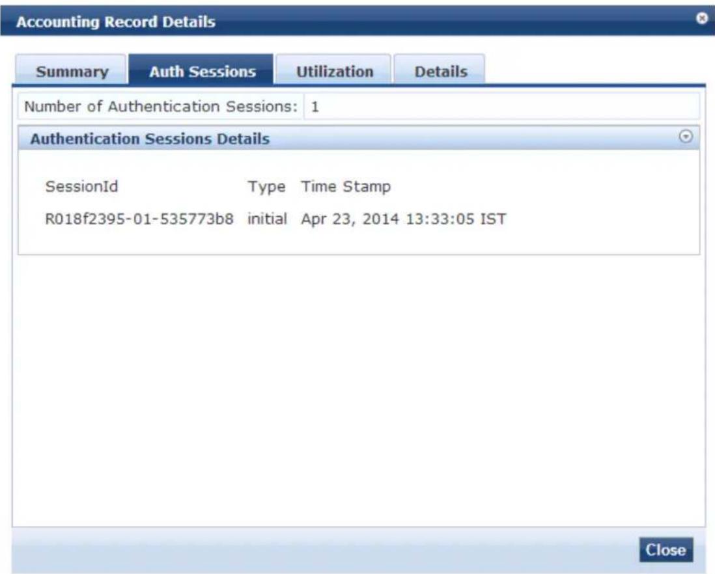This screenshot has height=574, width=715.
Task: Click the Accounting Record Details title
Action: 116,22
